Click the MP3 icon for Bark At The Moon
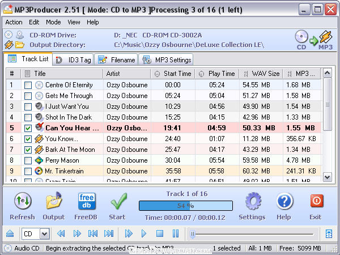 pyautogui.click(x=39, y=150)
